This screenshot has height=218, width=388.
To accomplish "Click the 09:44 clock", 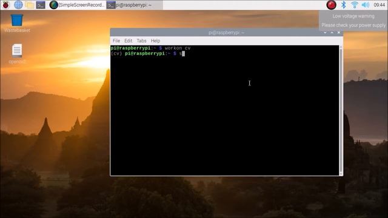I will 379,5.
